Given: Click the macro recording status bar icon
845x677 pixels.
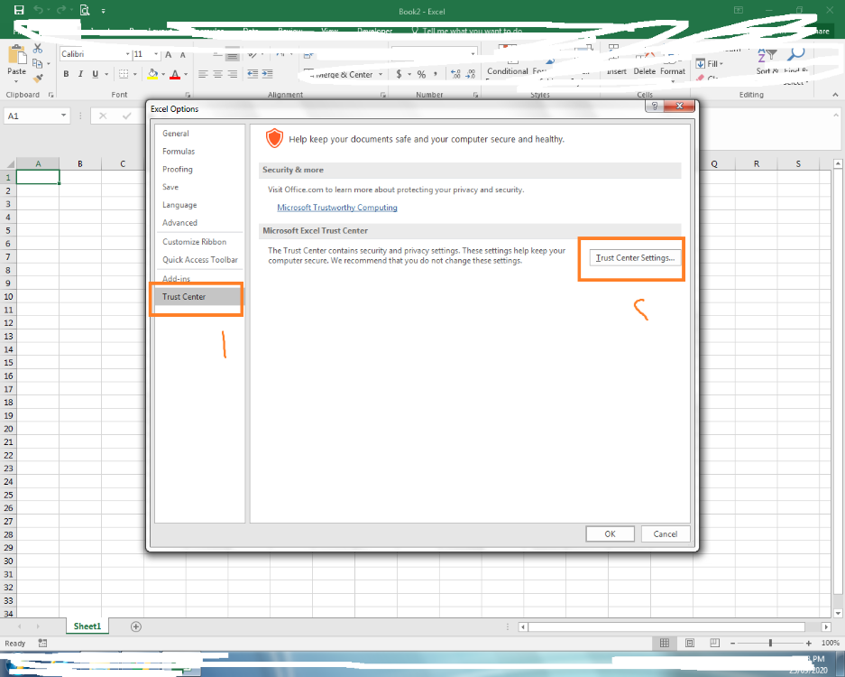Looking at the screenshot, I should coord(42,643).
